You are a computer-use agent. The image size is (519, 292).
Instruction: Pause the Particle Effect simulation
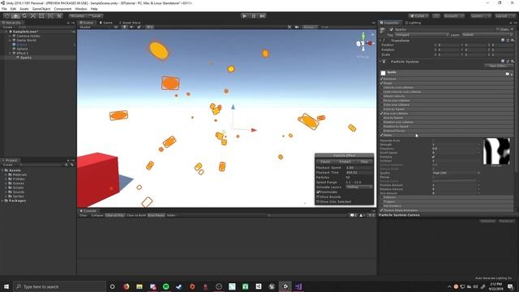(x=325, y=161)
